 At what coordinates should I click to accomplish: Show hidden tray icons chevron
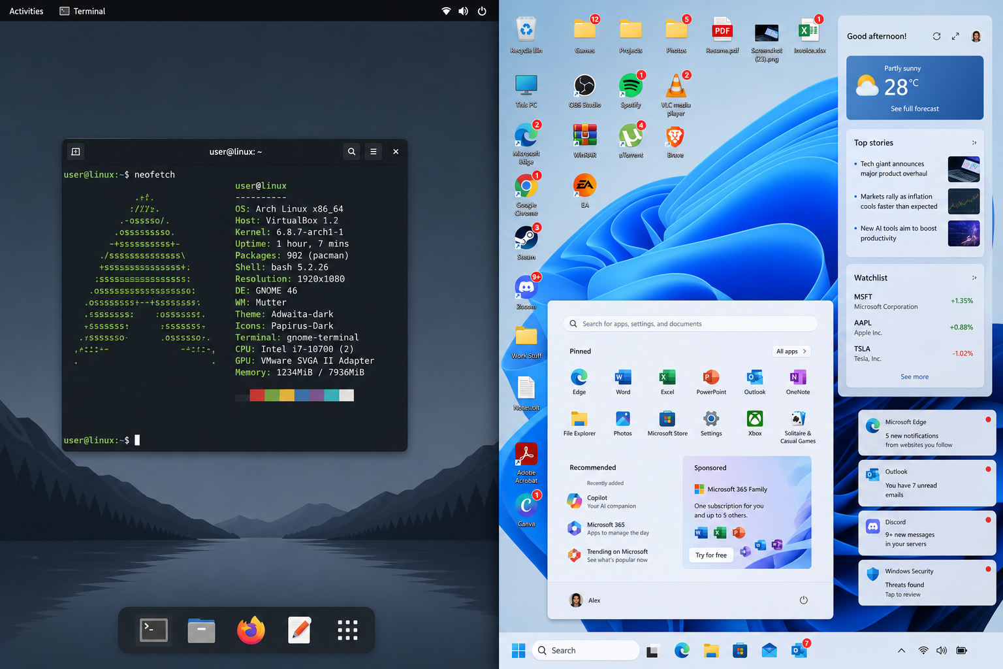[901, 651]
